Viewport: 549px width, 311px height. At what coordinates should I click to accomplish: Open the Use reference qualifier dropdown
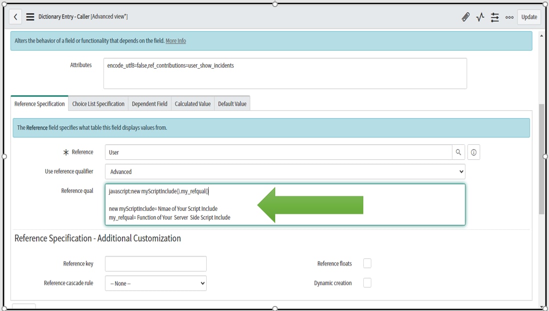pyautogui.click(x=285, y=171)
